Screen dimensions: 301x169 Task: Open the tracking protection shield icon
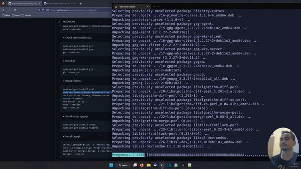coord(39,10)
